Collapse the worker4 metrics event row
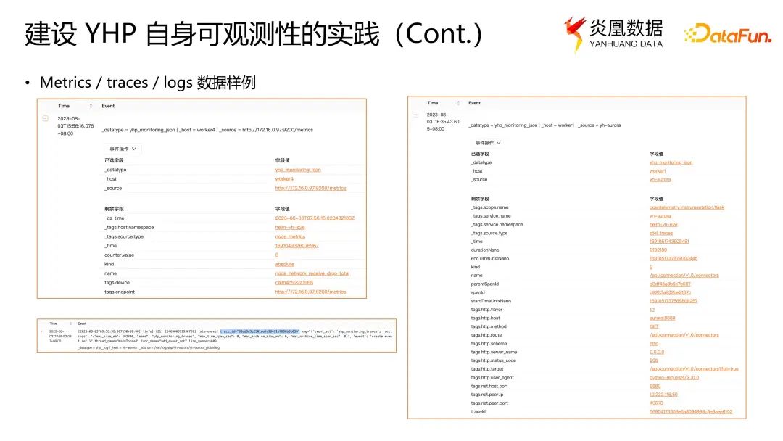Screen dimensions: 783x441 point(45,118)
